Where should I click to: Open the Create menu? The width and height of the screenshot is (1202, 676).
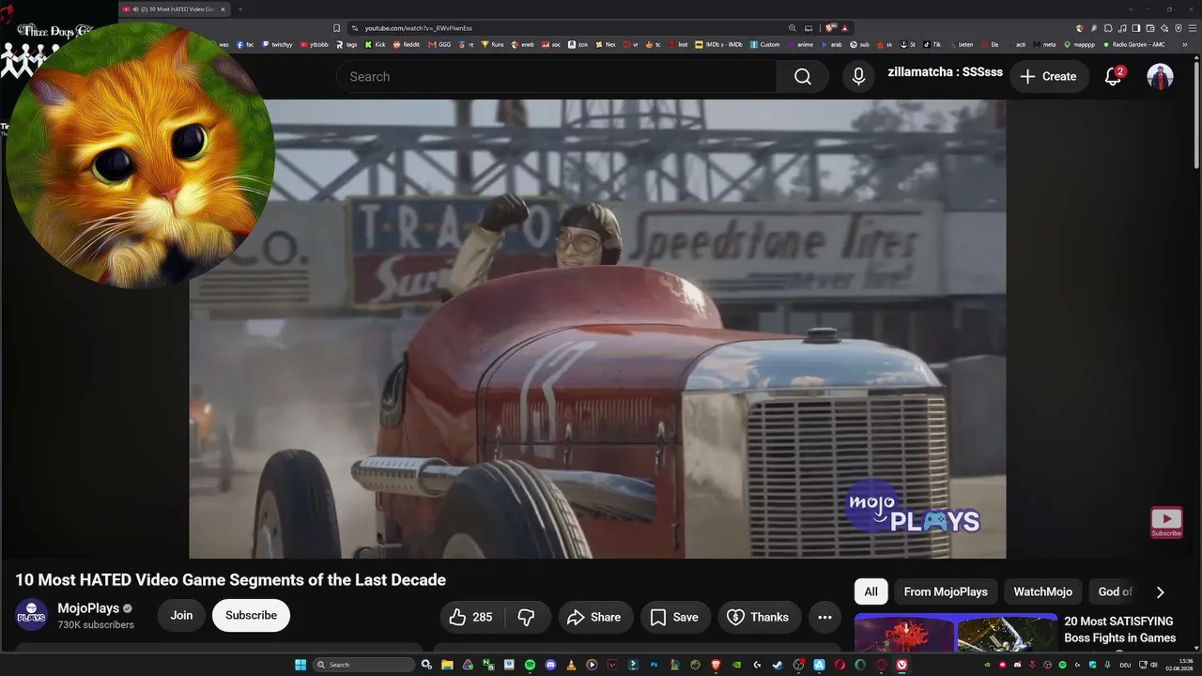1049,77
